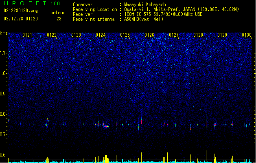The image size is (256, 163).
Task: Click the 0123 time marker
Action: pyautogui.click(x=76, y=35)
